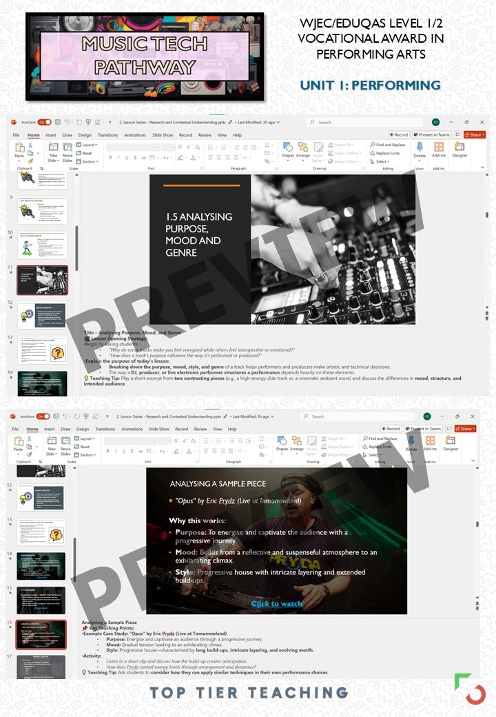Click Share button in upper PowerPoint window
This screenshot has height=717, width=496.
coord(475,135)
